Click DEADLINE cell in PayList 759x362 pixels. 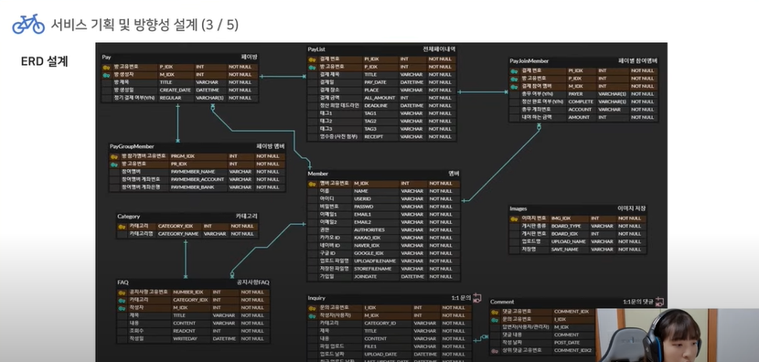tap(380, 105)
